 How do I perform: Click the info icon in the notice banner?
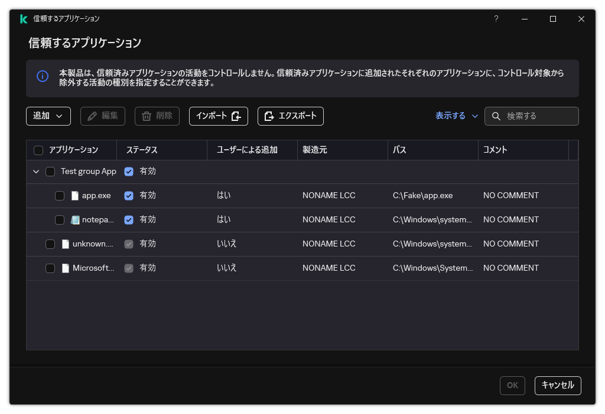[x=42, y=77]
